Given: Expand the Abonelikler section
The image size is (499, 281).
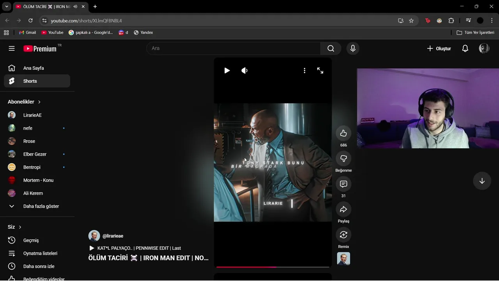Looking at the screenshot, I should pos(24,102).
